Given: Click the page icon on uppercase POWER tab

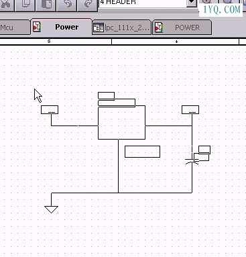Looking at the screenshot, I should pyautogui.click(x=159, y=28).
